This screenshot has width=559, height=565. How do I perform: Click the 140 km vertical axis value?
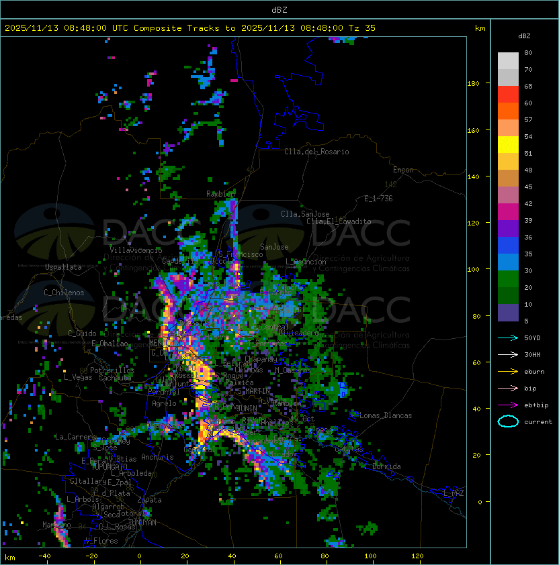pyautogui.click(x=473, y=177)
